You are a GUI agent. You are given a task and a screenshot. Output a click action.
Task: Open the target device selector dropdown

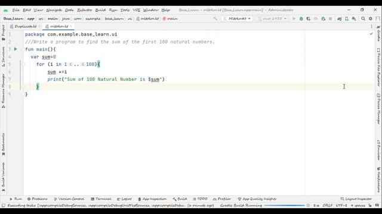point(272,18)
